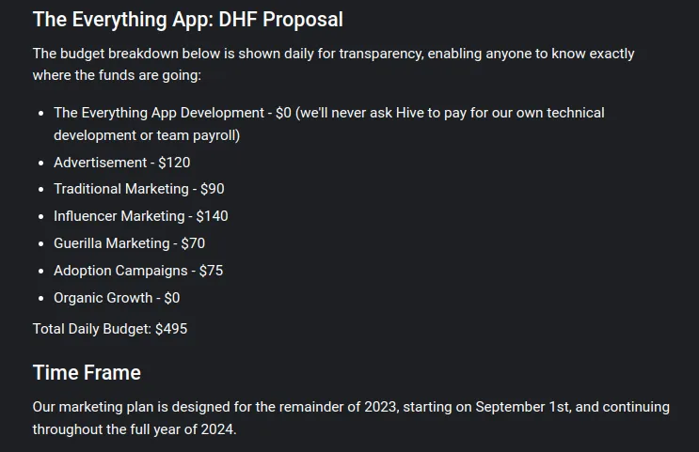Image resolution: width=699 pixels, height=452 pixels.
Task: Select the Influencer Marketing - $140 entry
Action: 141,216
